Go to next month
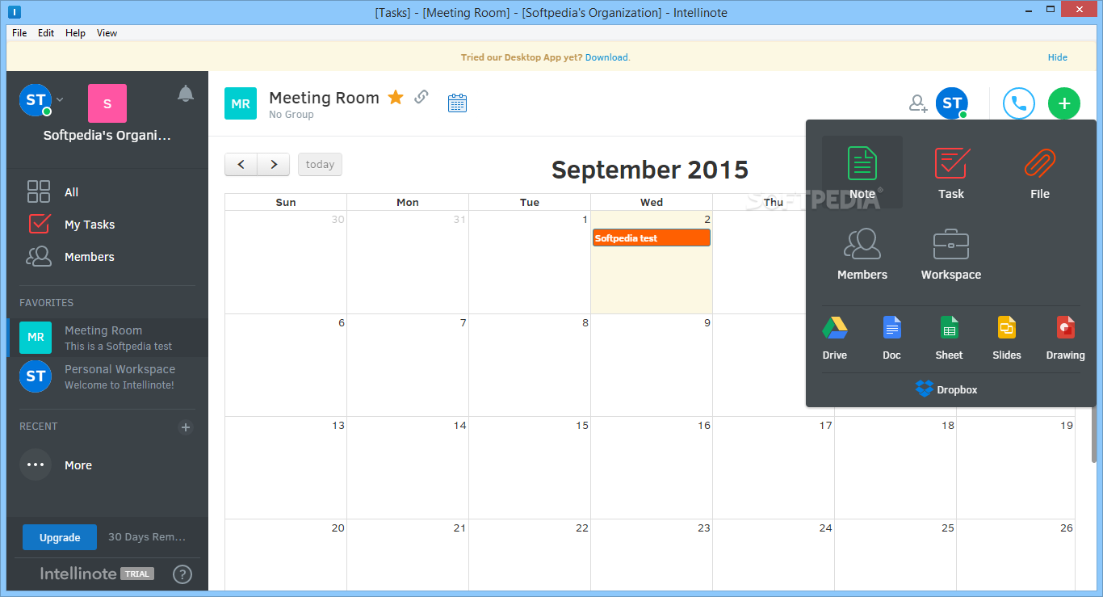The width and height of the screenshot is (1103, 597). [x=274, y=164]
